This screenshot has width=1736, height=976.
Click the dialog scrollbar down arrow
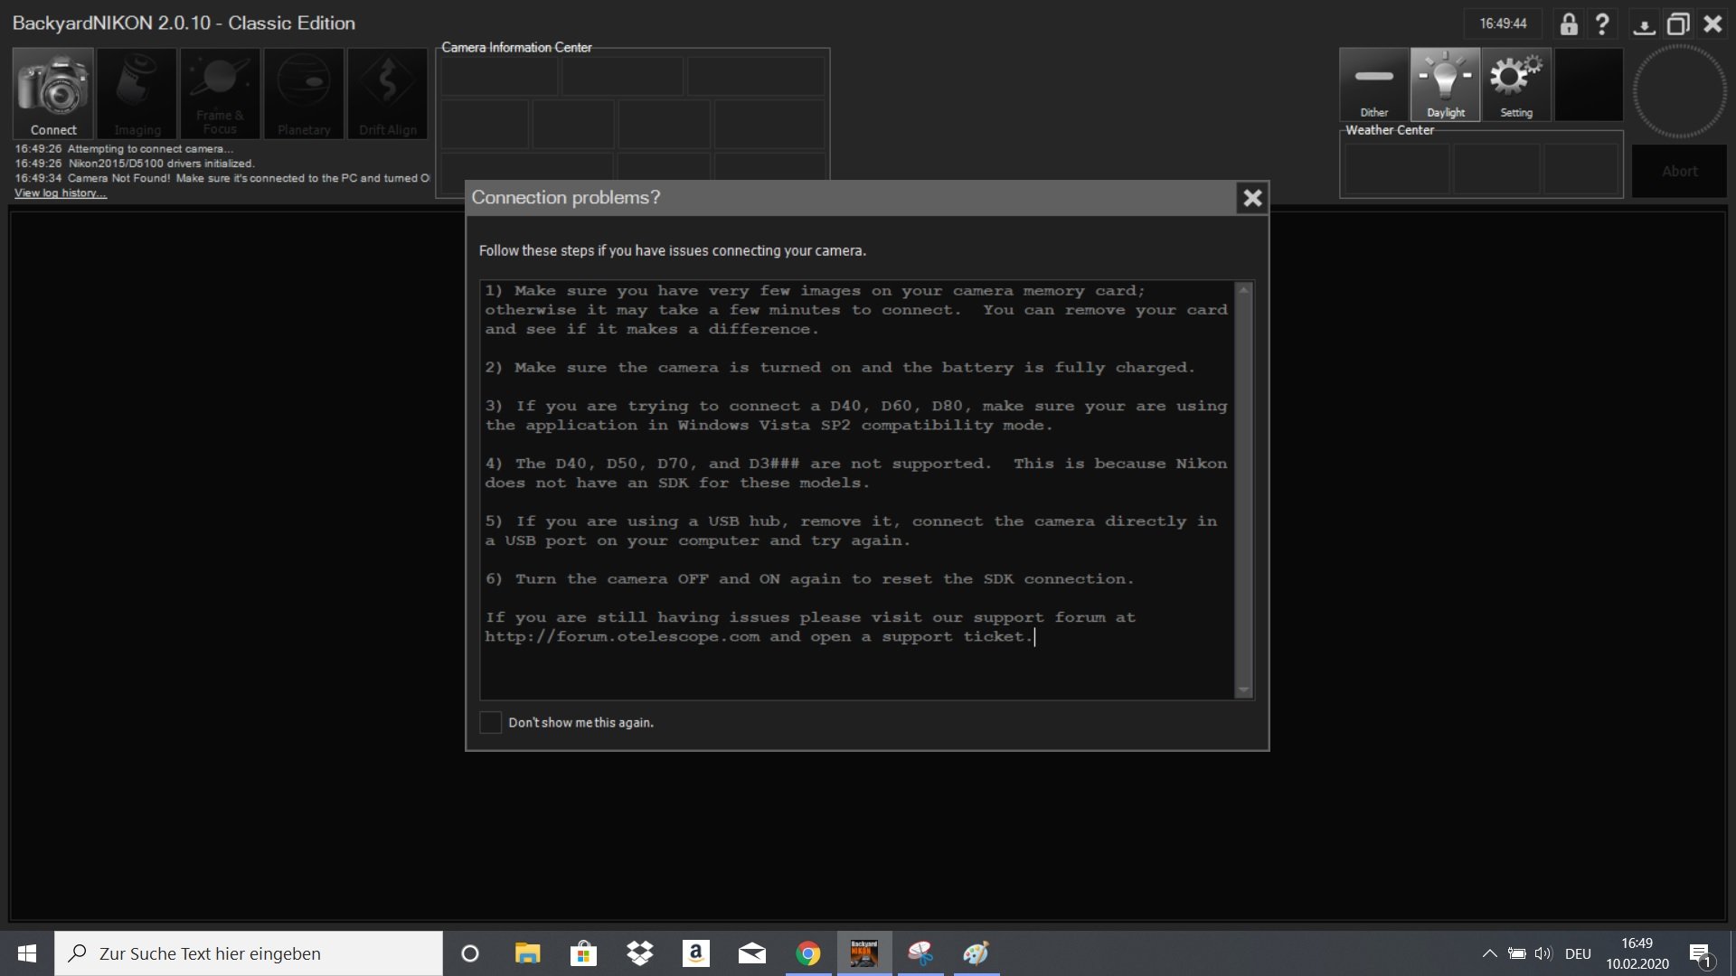[x=1243, y=690]
